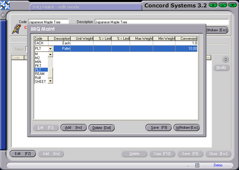Click the Copy [F10] button
The width and height of the screenshot is (239, 170).
pos(162,154)
